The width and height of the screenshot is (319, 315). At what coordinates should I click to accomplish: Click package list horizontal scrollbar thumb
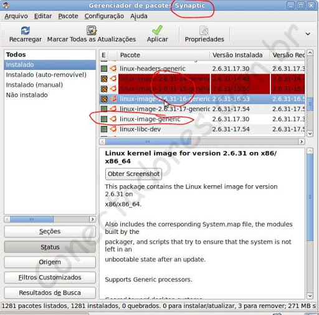point(148,142)
